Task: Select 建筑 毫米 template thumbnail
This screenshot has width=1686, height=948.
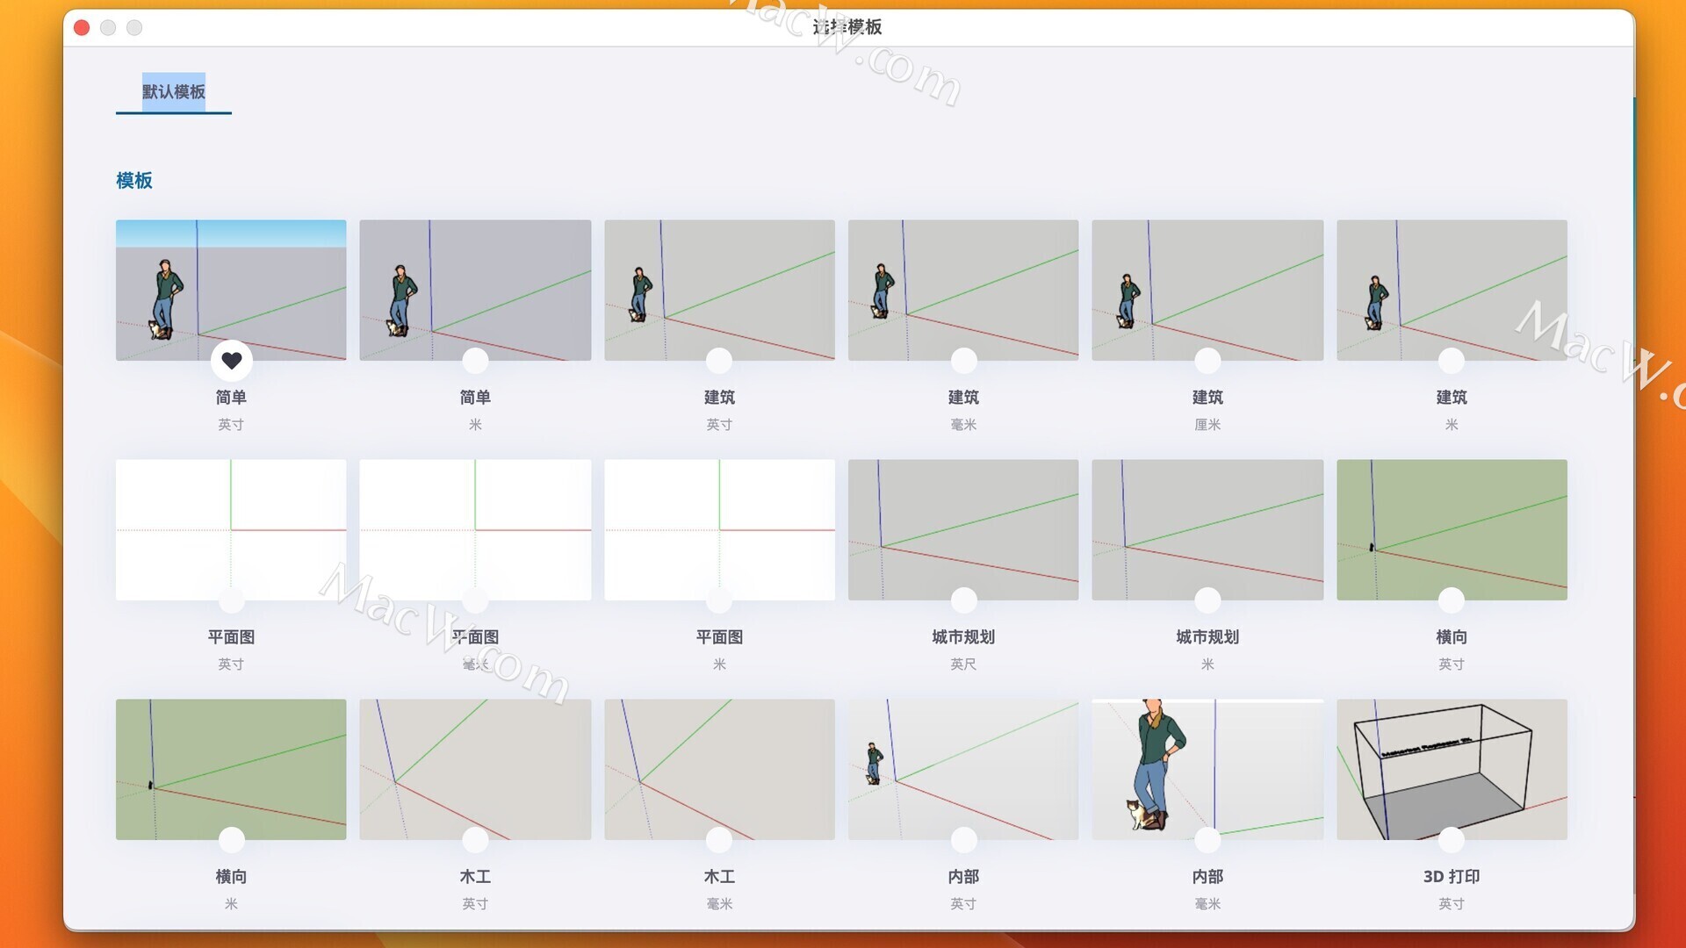Action: 963,290
